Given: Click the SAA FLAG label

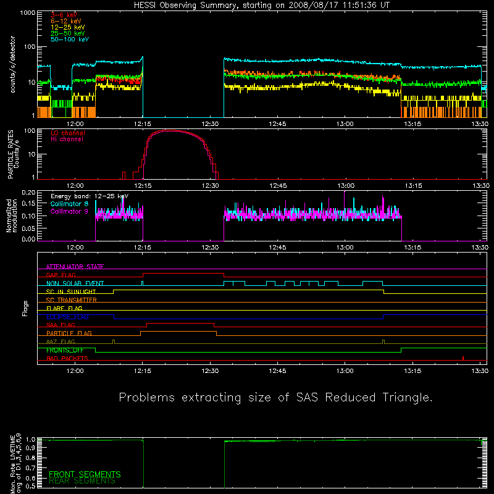Looking at the screenshot, I should 61,325.
